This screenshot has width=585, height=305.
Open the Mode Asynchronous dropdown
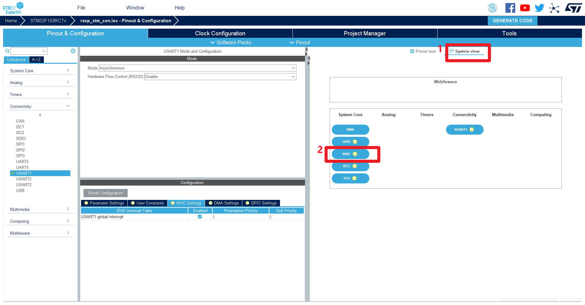(x=197, y=68)
